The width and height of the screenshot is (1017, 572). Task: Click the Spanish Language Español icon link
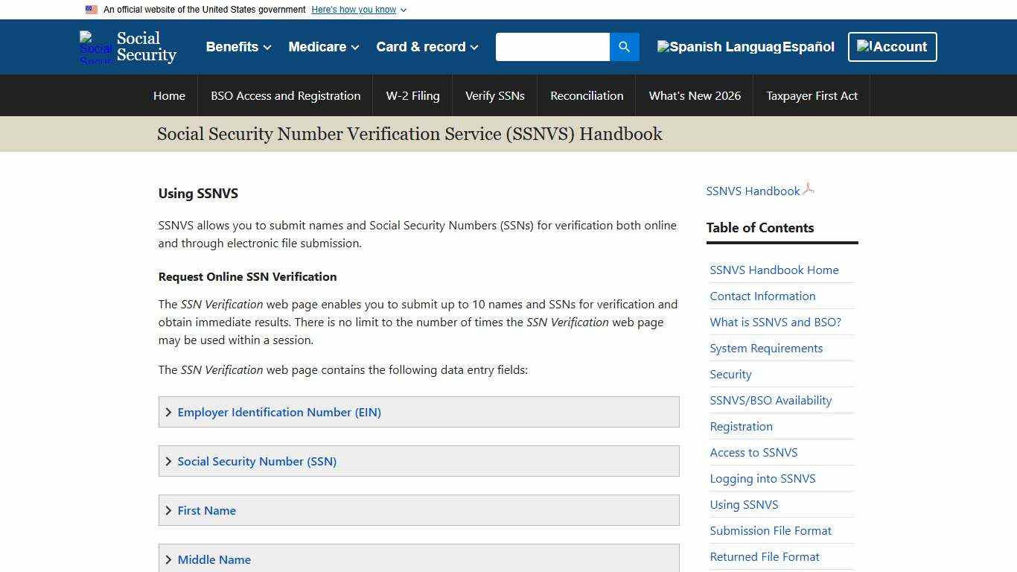(745, 46)
